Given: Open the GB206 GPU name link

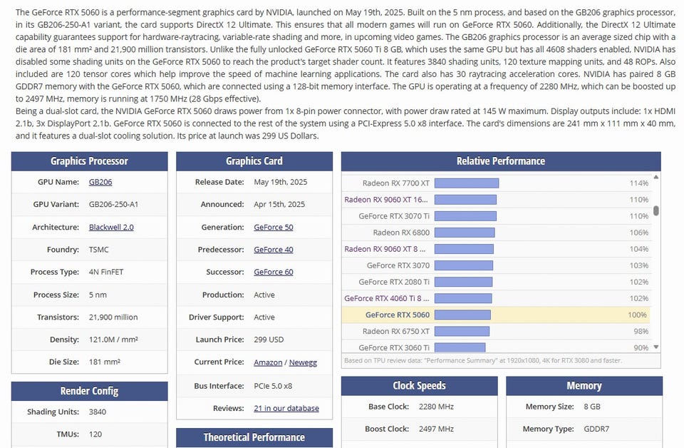Looking at the screenshot, I should 100,182.
